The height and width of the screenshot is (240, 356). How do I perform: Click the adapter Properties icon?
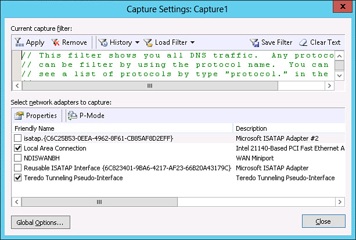(19, 116)
